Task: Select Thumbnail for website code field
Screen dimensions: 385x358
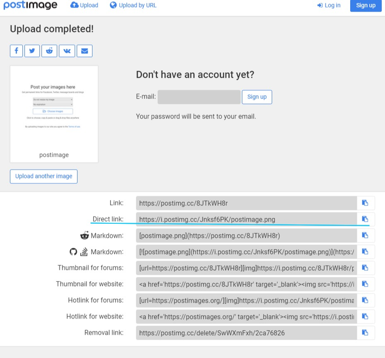Action: pyautogui.click(x=247, y=284)
